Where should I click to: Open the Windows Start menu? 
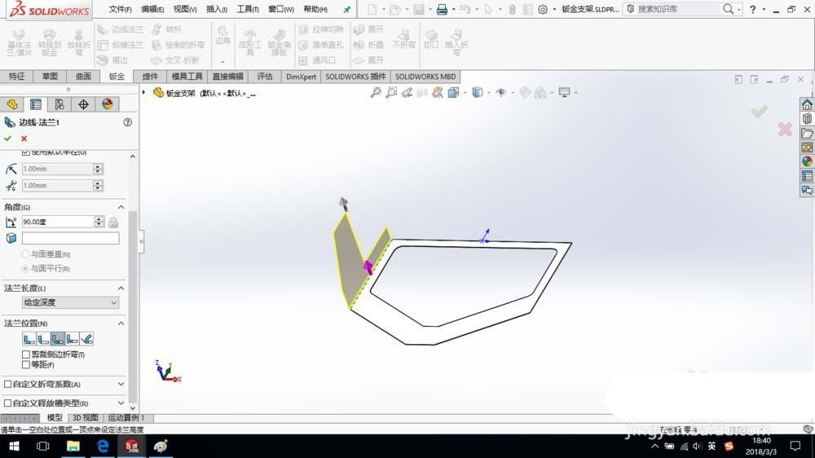click(14, 446)
